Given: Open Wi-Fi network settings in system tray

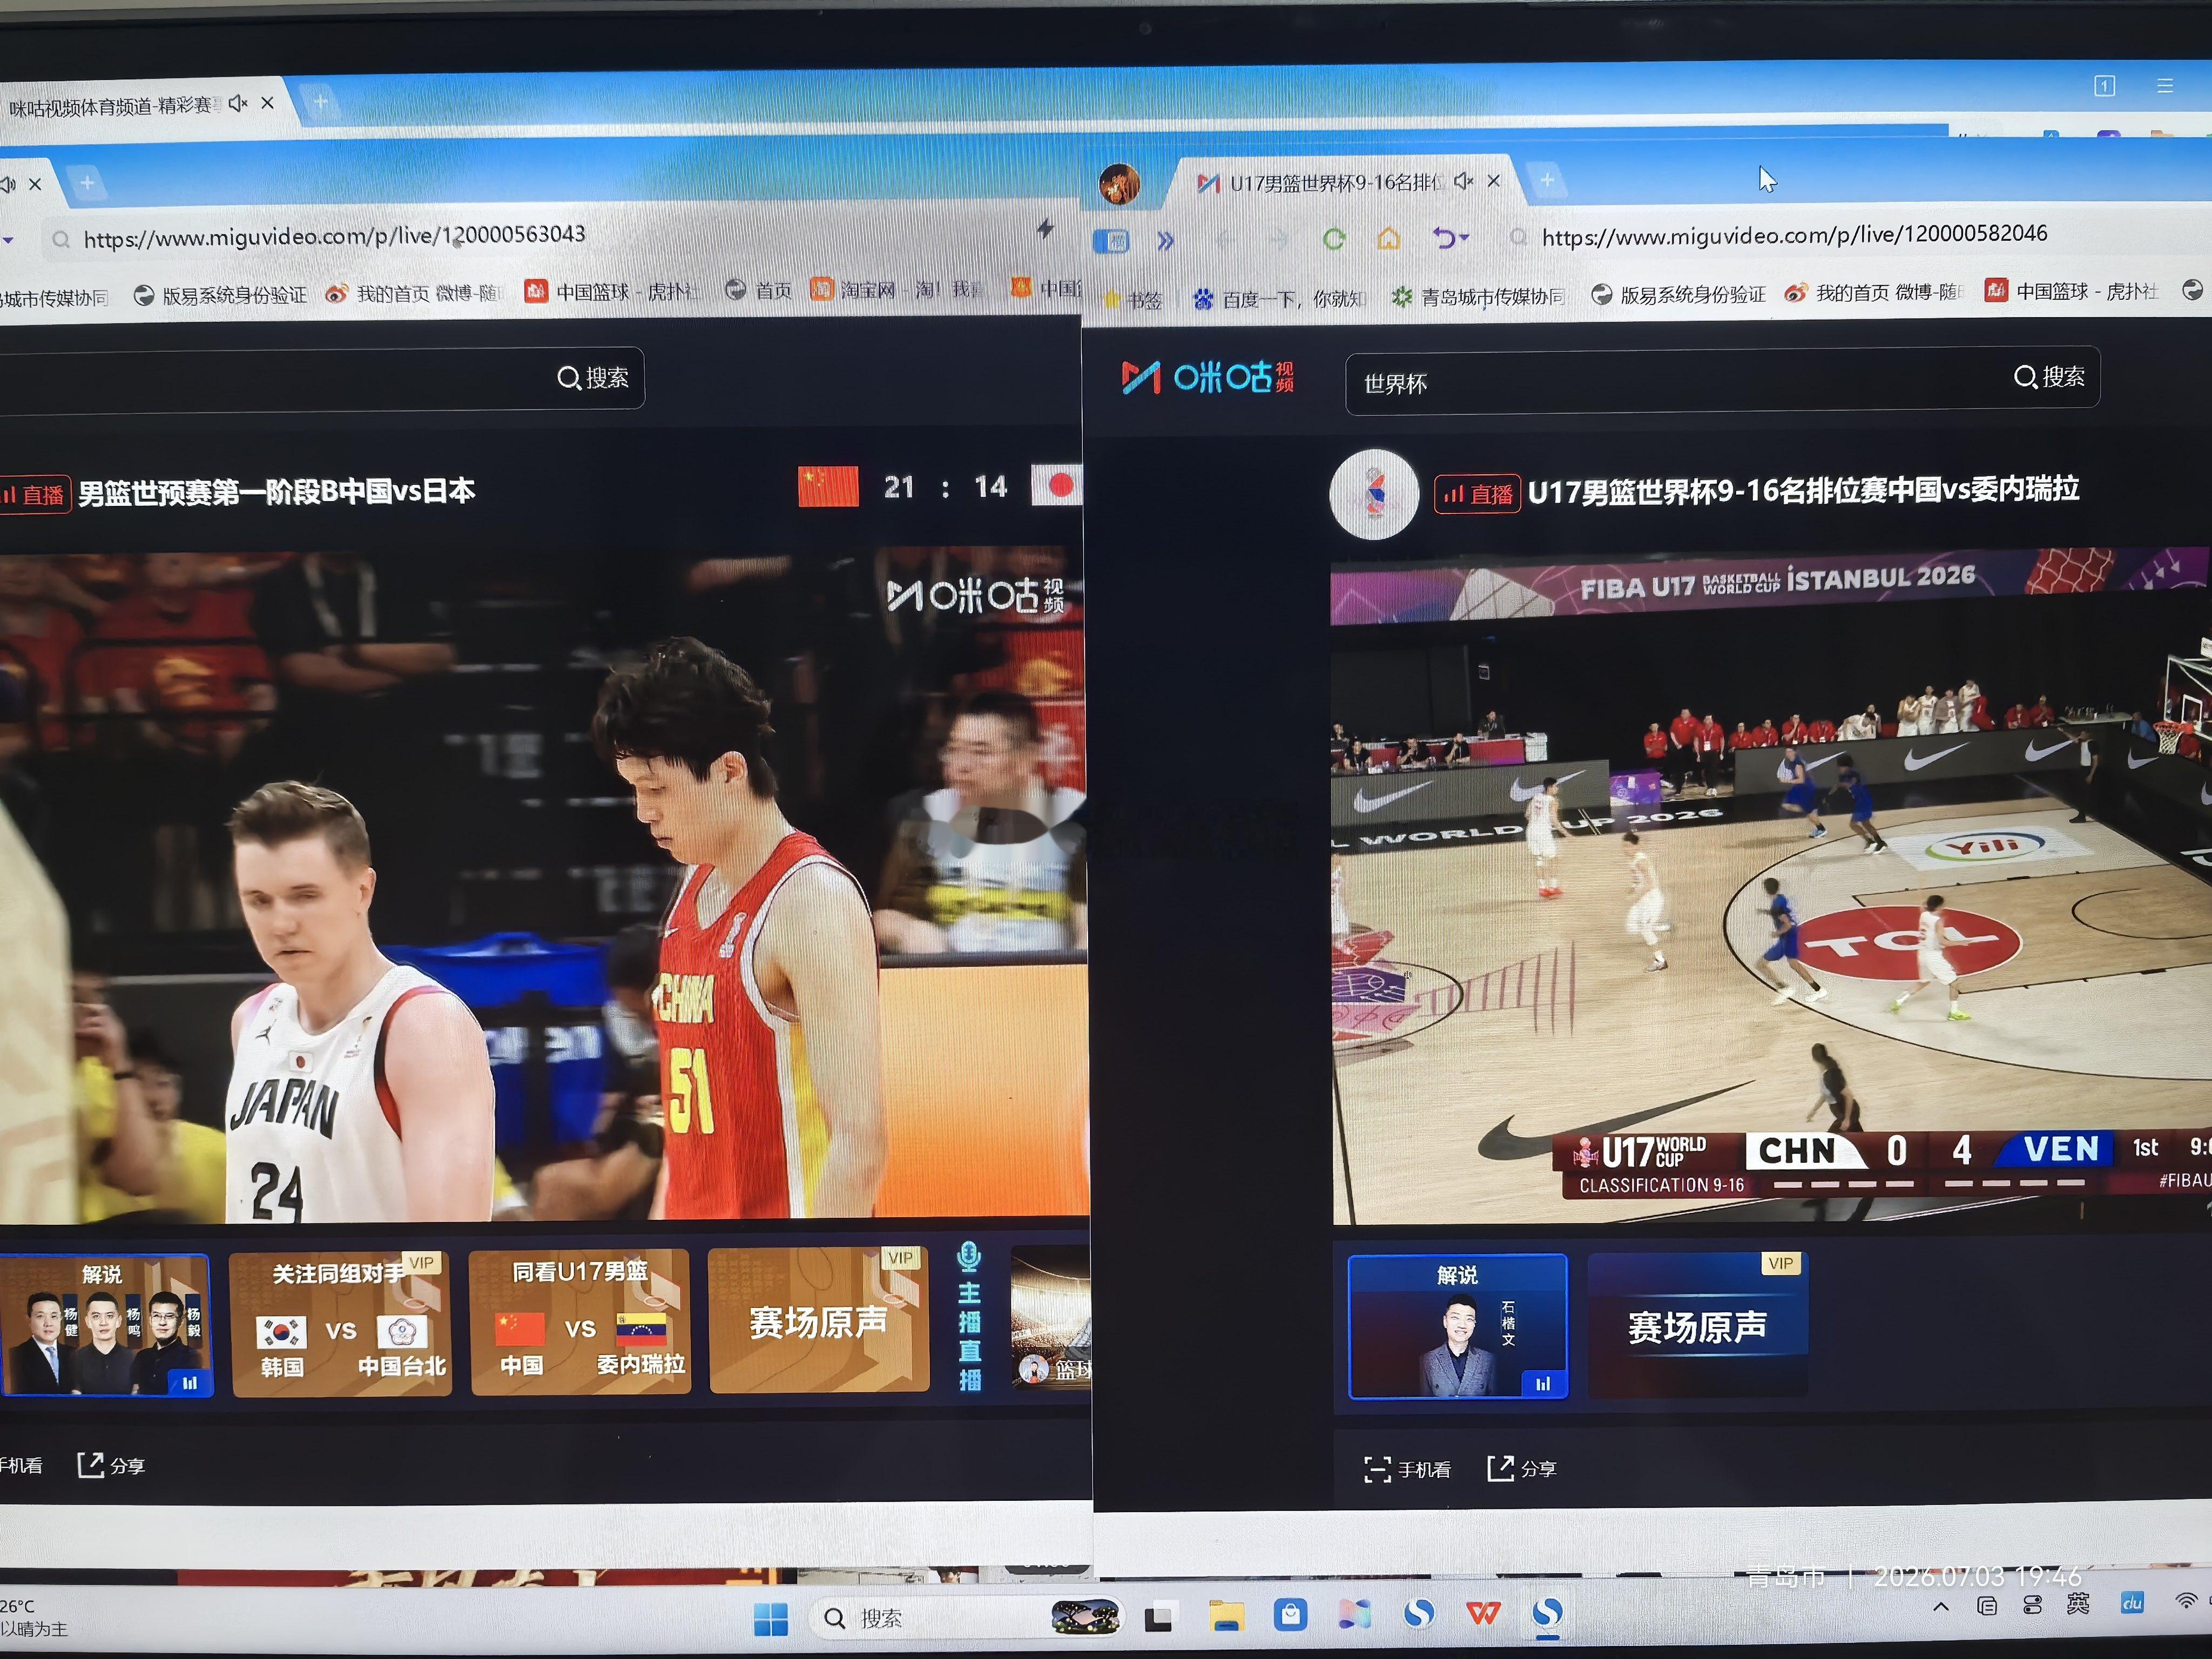Looking at the screenshot, I should tap(2186, 1601).
